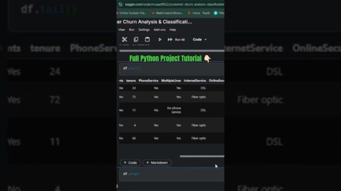Open the Home - Replit bookmark

pyautogui.click(x=199, y=13)
